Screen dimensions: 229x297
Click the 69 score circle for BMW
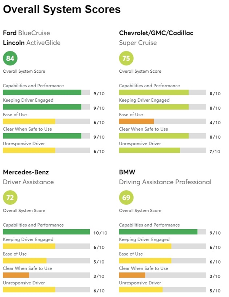click(x=126, y=198)
